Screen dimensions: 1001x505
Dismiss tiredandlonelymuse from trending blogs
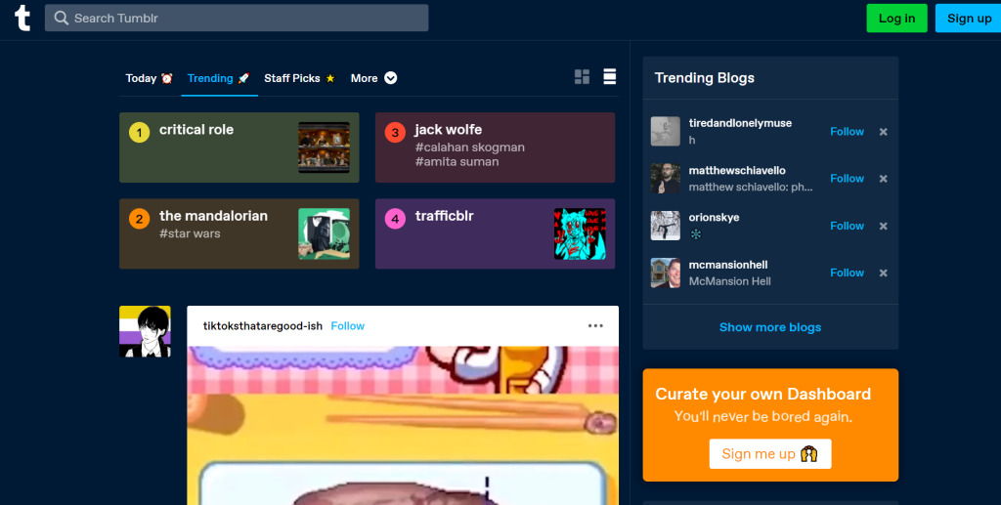coord(883,131)
